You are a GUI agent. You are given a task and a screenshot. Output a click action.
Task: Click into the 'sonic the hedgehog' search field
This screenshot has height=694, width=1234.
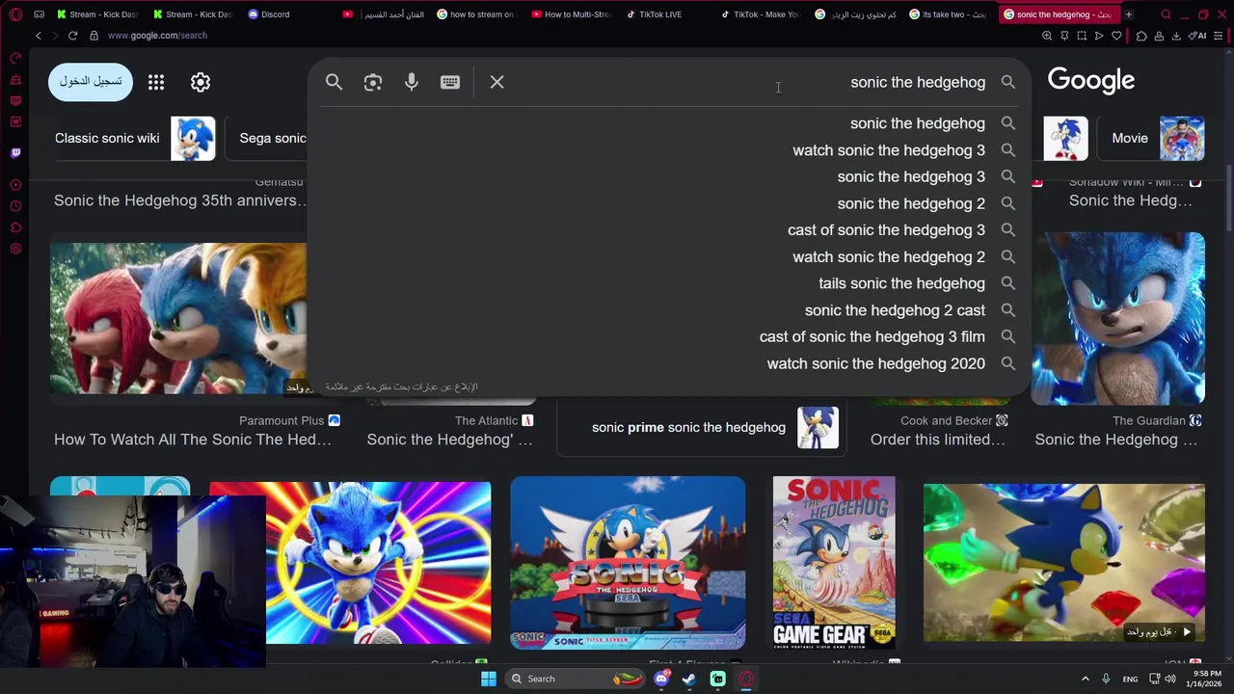pos(752,83)
